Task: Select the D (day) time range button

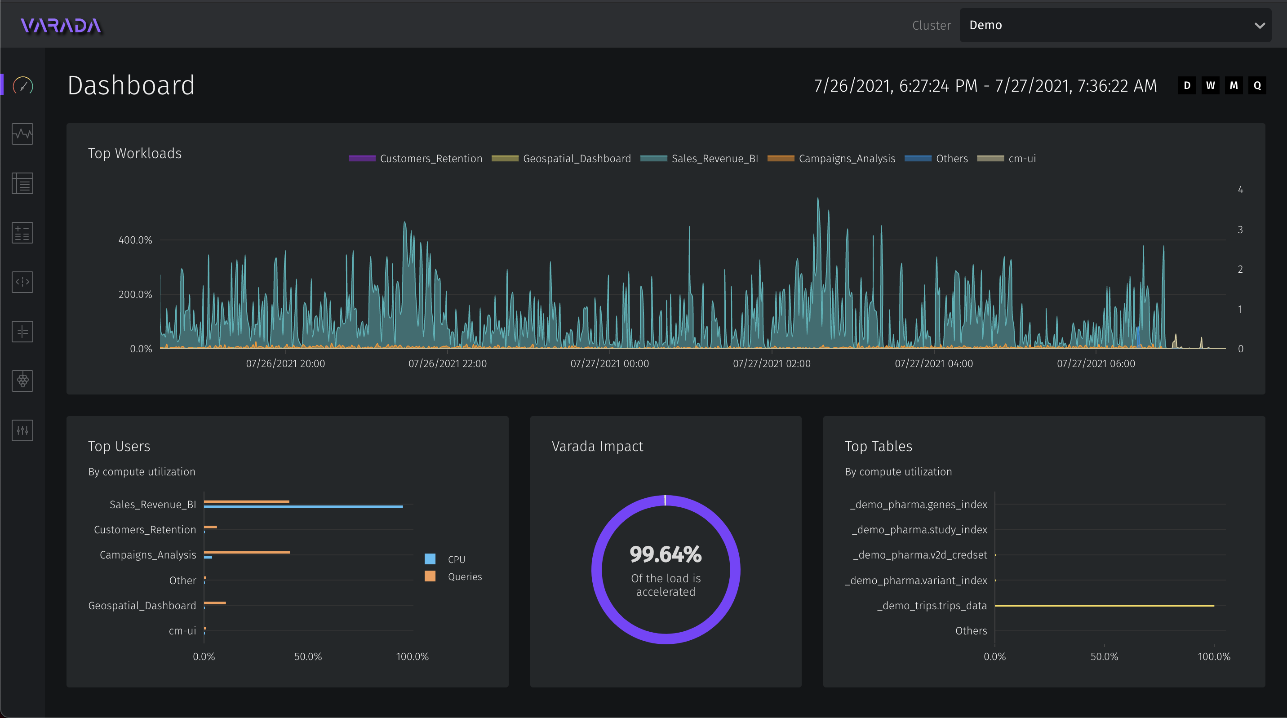Action: click(x=1187, y=85)
